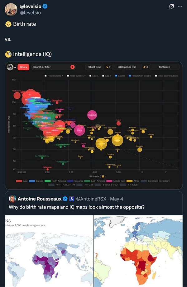Image resolution: width=187 pixels, height=287 pixels.
Task: Switch to Chart view
Action: tap(94, 67)
